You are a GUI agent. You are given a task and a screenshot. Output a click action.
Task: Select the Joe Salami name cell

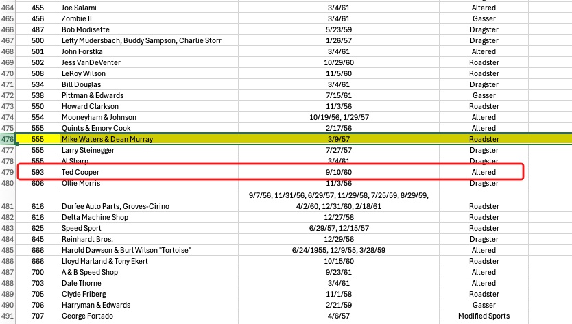coord(149,8)
